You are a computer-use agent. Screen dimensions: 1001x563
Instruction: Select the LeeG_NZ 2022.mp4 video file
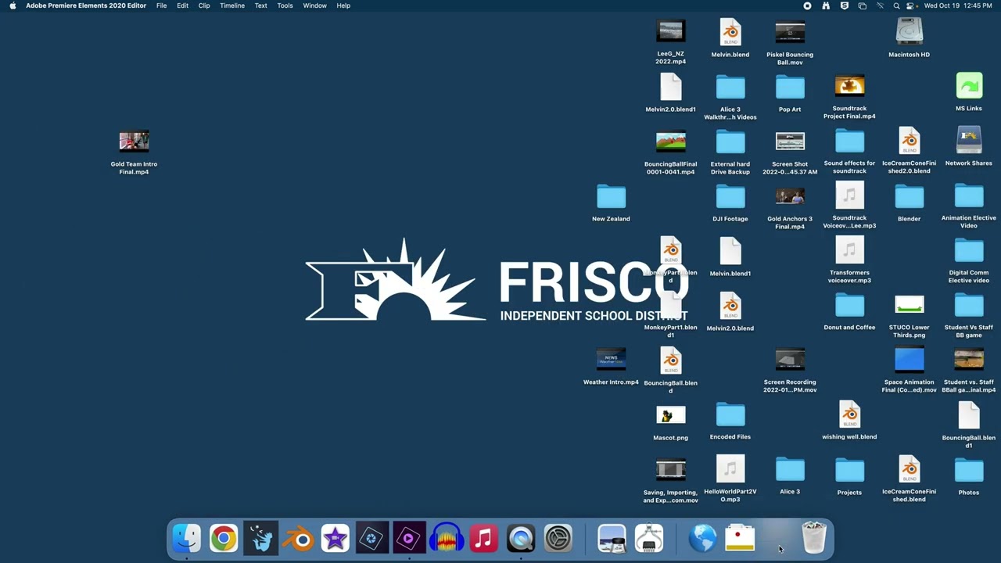671,31
